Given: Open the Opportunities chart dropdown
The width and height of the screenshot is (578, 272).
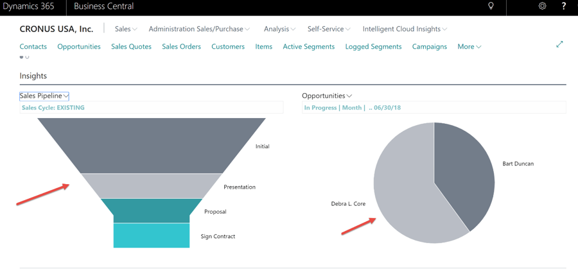Looking at the screenshot, I should coord(327,96).
